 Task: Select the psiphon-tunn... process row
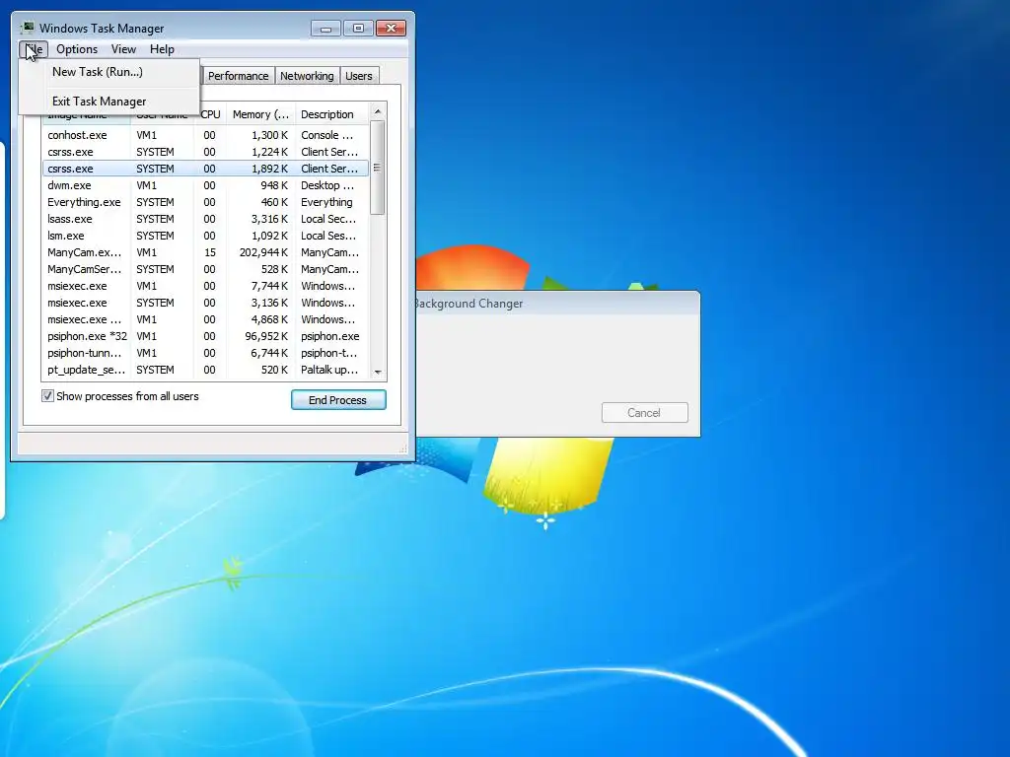pyautogui.click(x=205, y=353)
